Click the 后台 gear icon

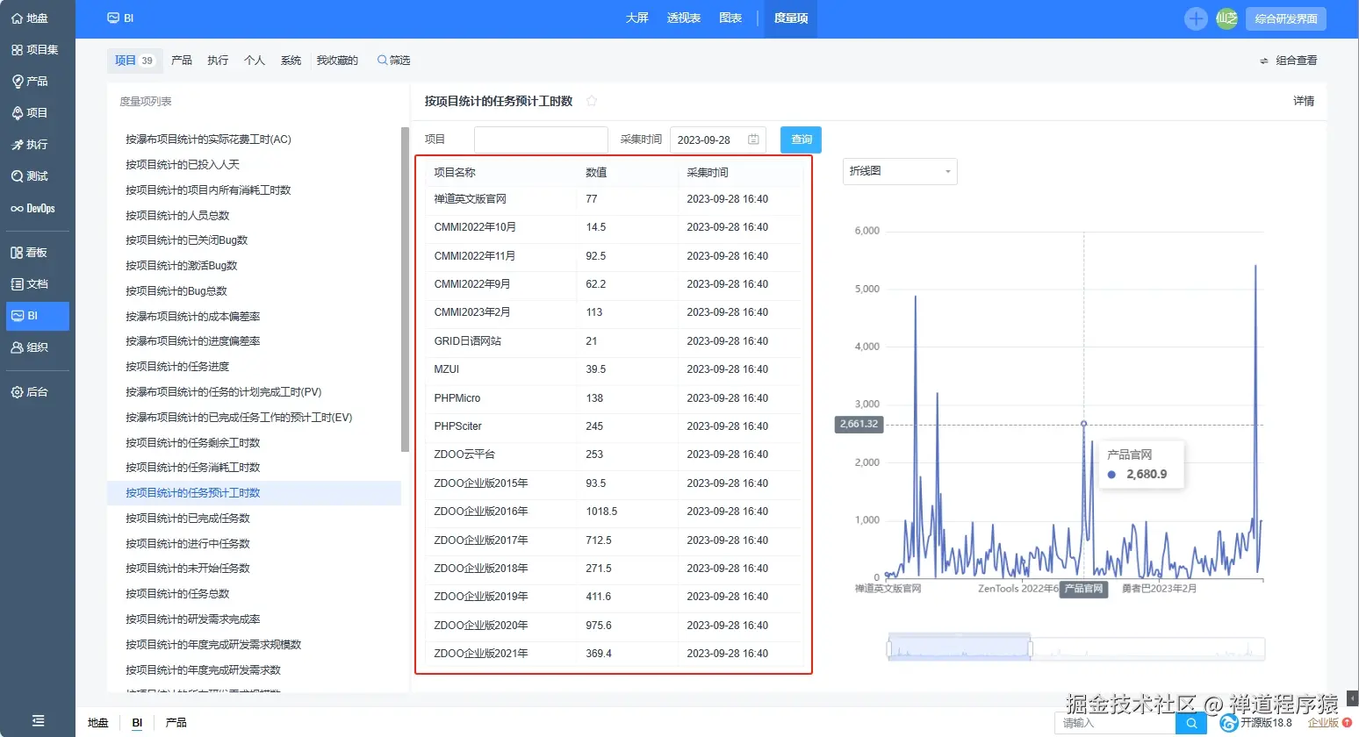tap(17, 392)
